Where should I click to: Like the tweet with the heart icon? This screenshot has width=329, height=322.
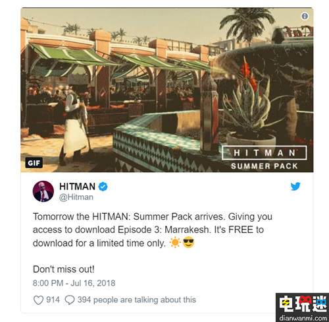(x=38, y=300)
